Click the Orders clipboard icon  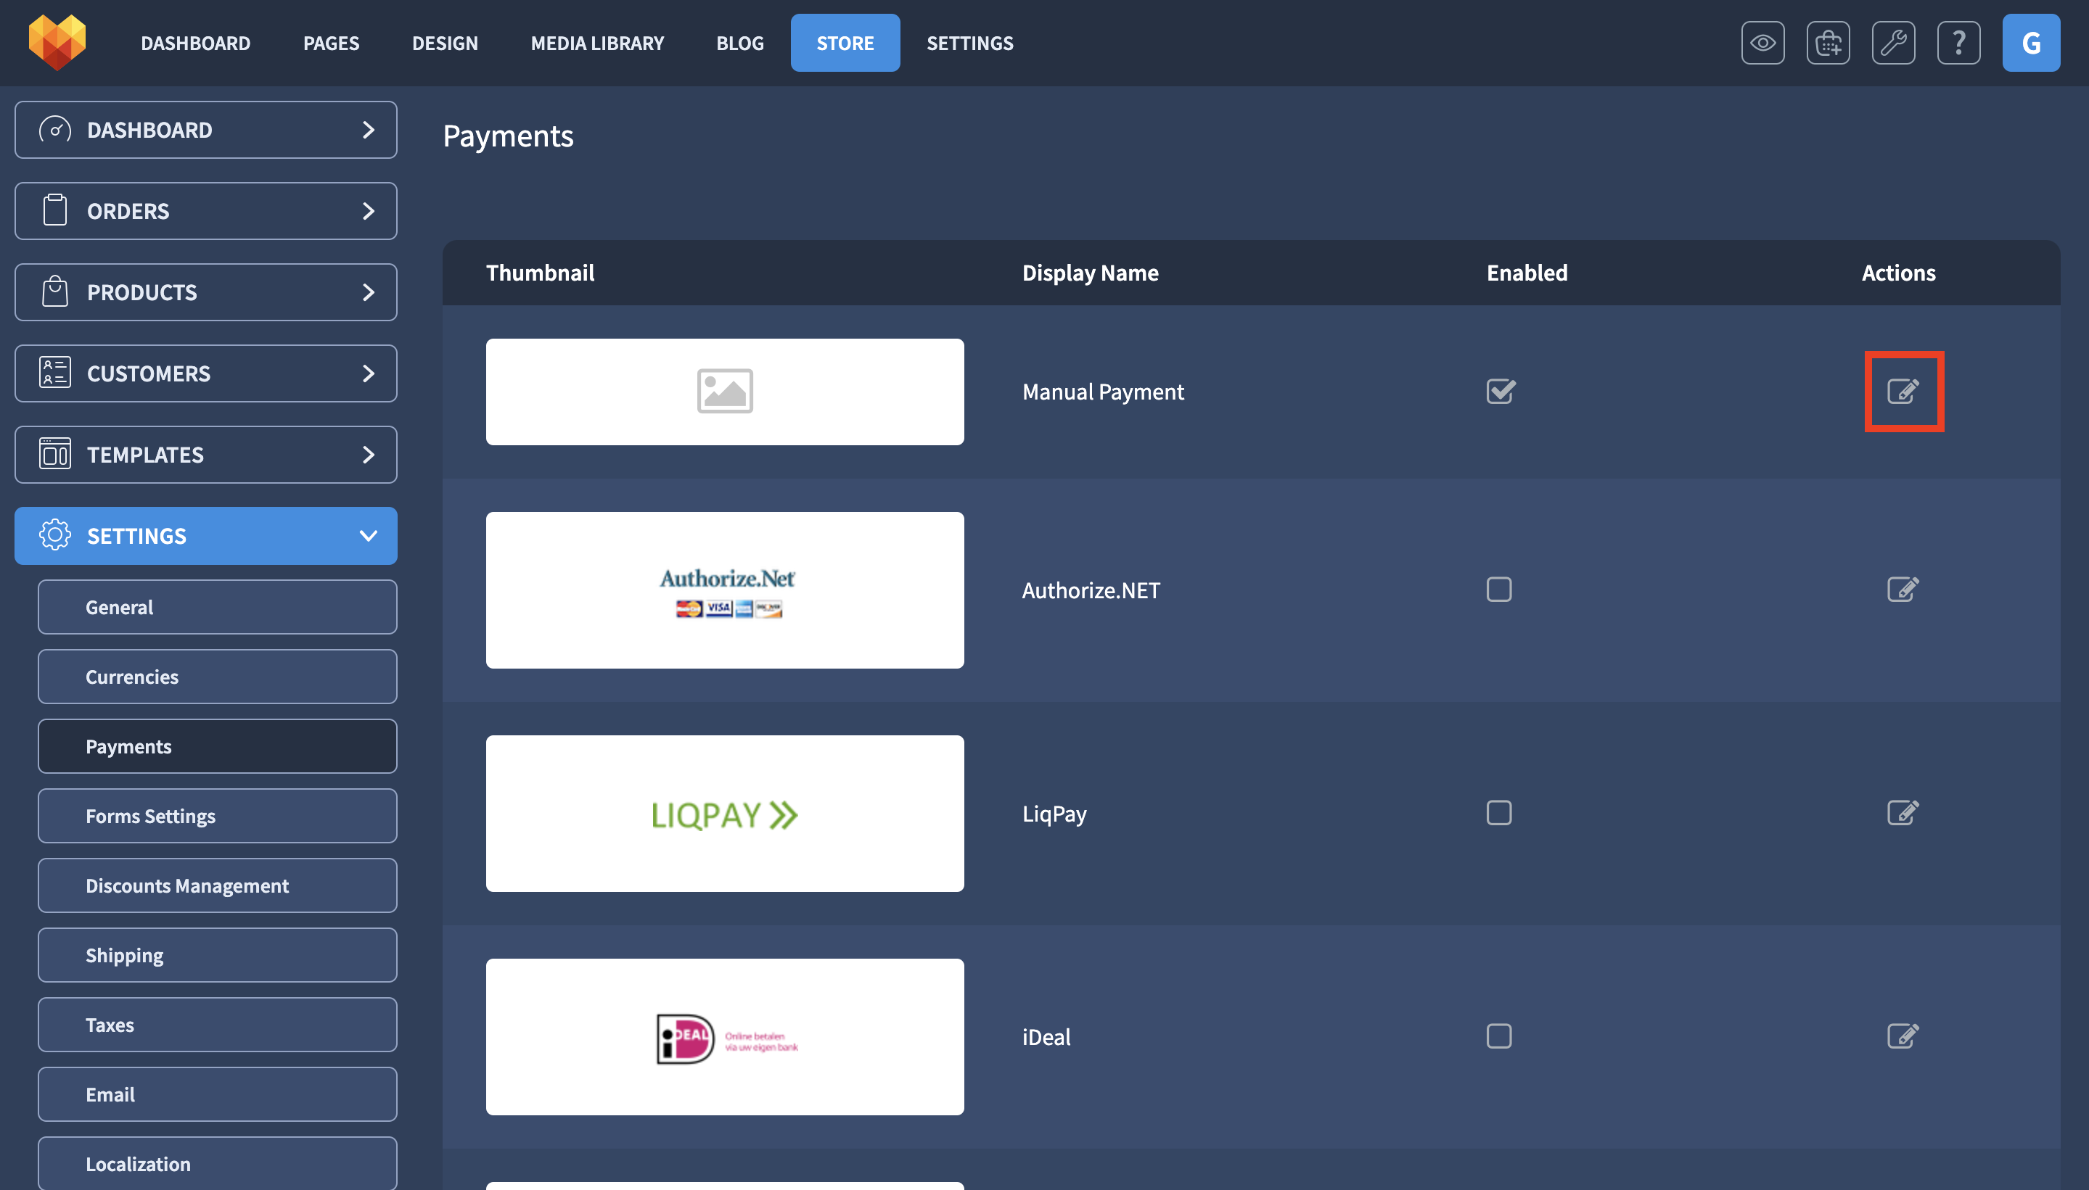click(x=54, y=211)
